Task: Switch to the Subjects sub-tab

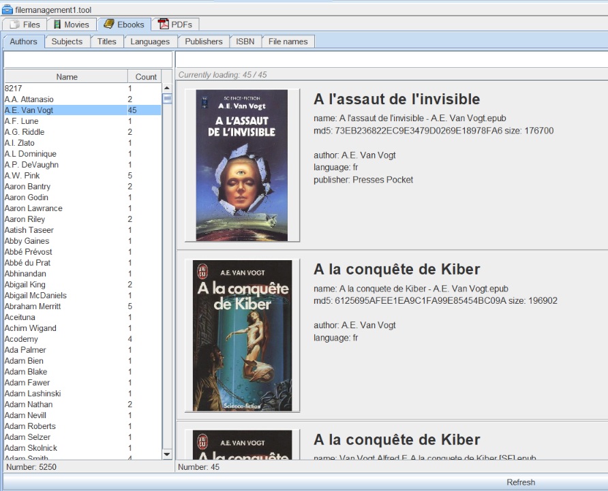Action: point(67,42)
